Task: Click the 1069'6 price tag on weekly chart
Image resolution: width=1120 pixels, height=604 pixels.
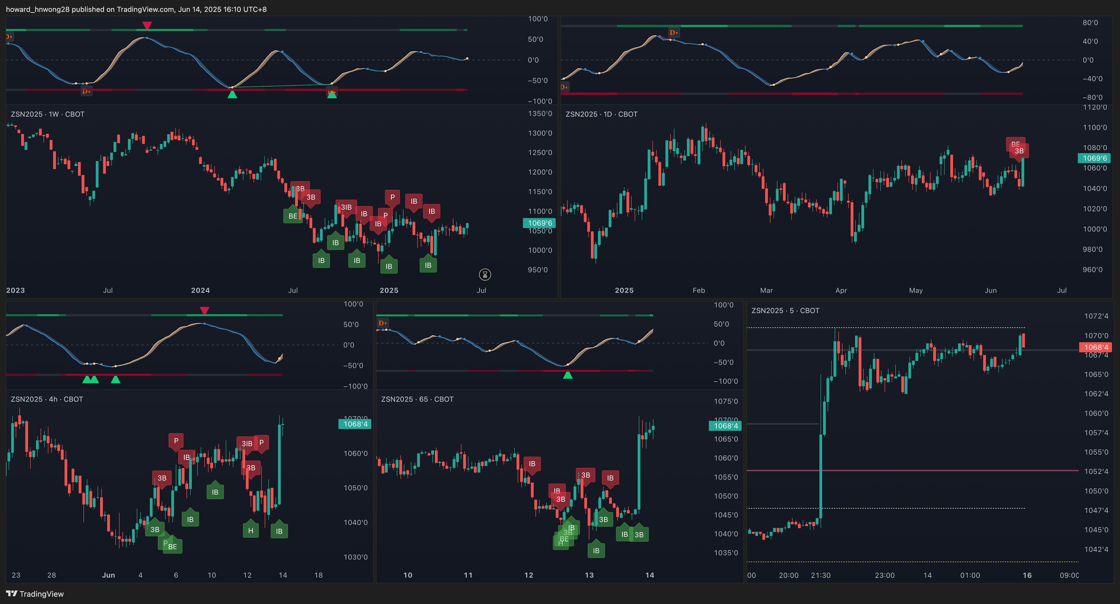Action: tap(539, 223)
